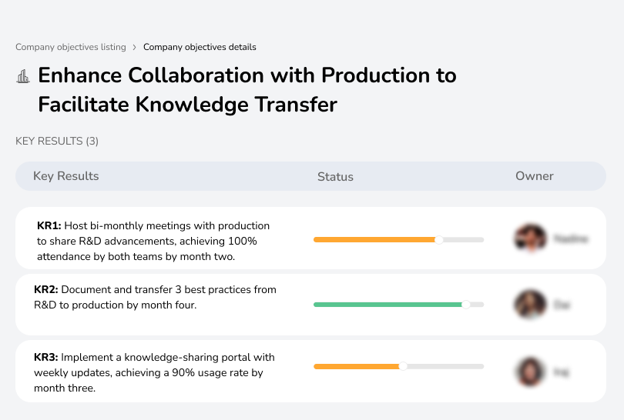The width and height of the screenshot is (624, 420).
Task: Click the Owner column header
Action: point(535,176)
